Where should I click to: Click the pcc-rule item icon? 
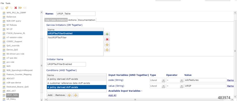click(x=4, y=62)
